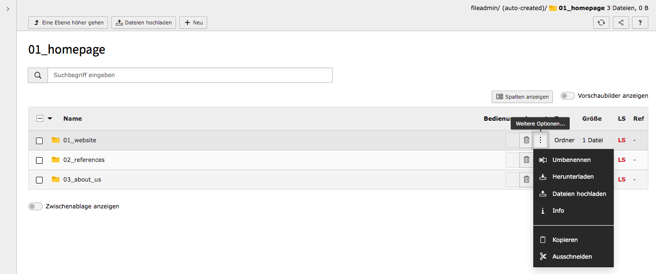This screenshot has width=656, height=274.
Task: Delete 01_website via trash icon
Action: click(x=527, y=140)
